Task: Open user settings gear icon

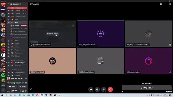Action: click(26, 91)
